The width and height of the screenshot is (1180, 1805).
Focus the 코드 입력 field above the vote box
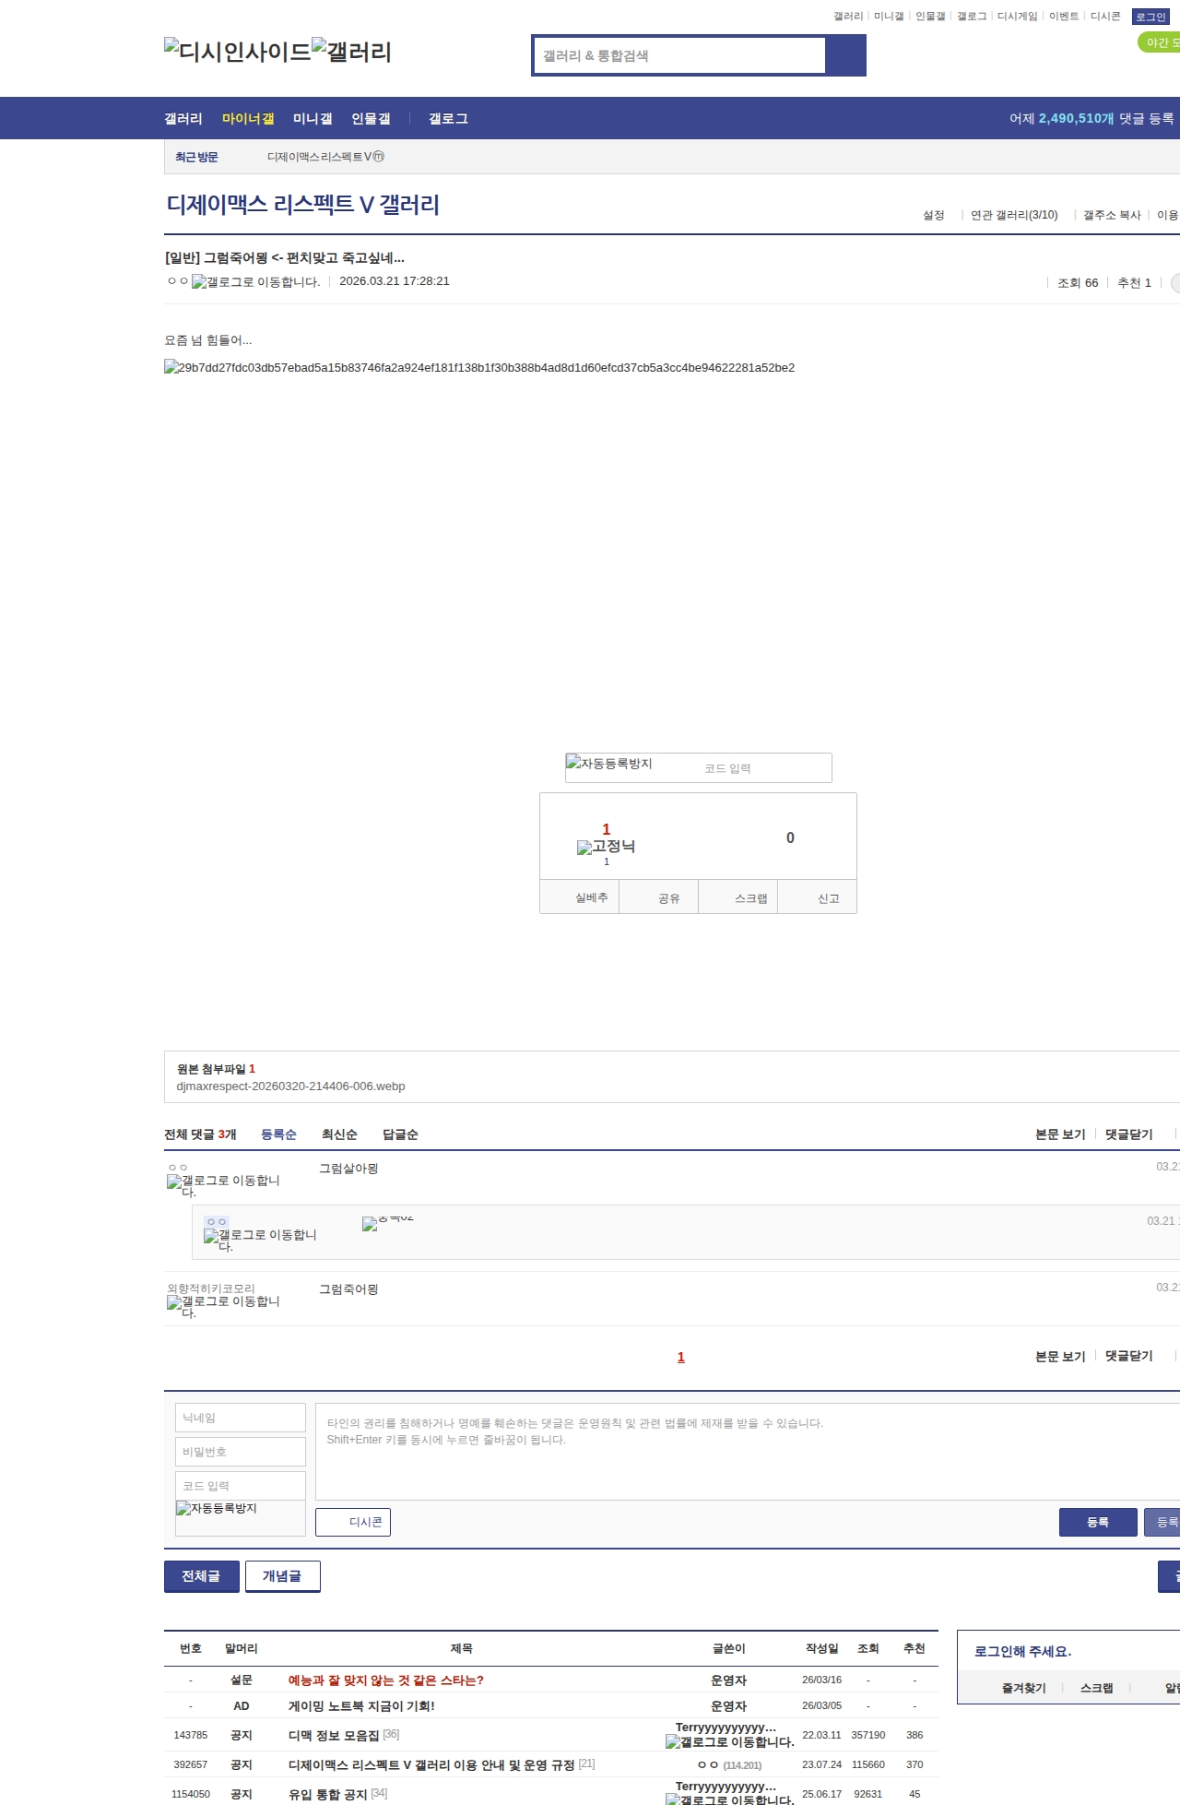click(x=764, y=768)
